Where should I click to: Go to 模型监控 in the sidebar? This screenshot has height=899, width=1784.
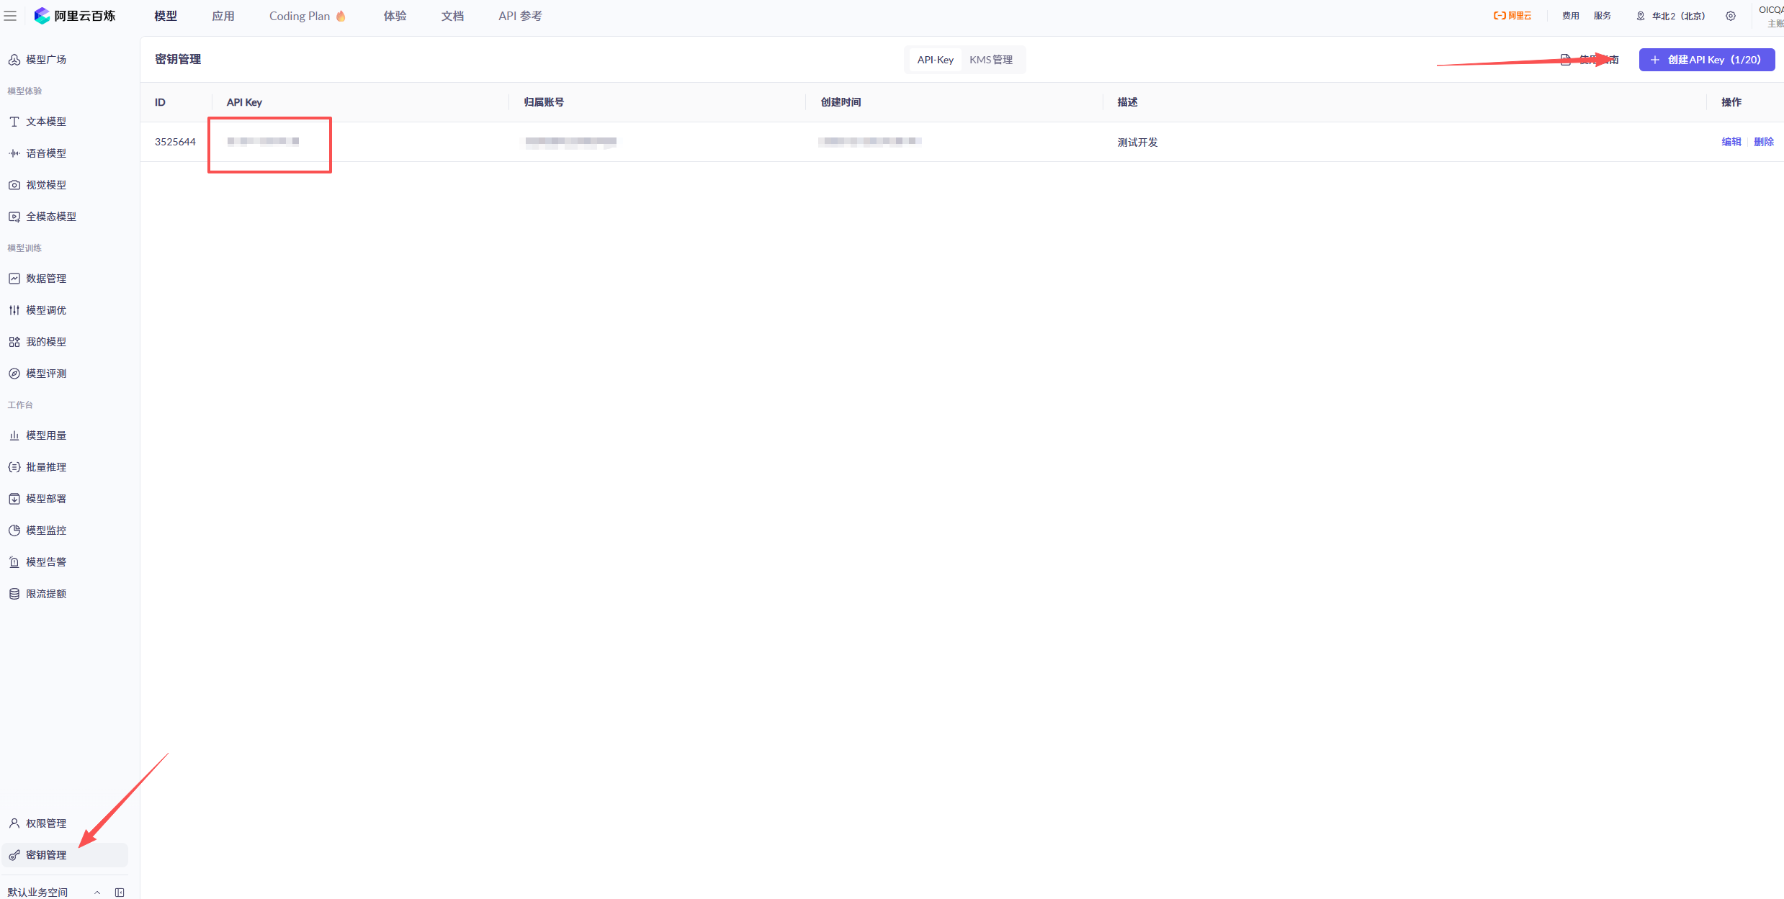click(x=46, y=530)
